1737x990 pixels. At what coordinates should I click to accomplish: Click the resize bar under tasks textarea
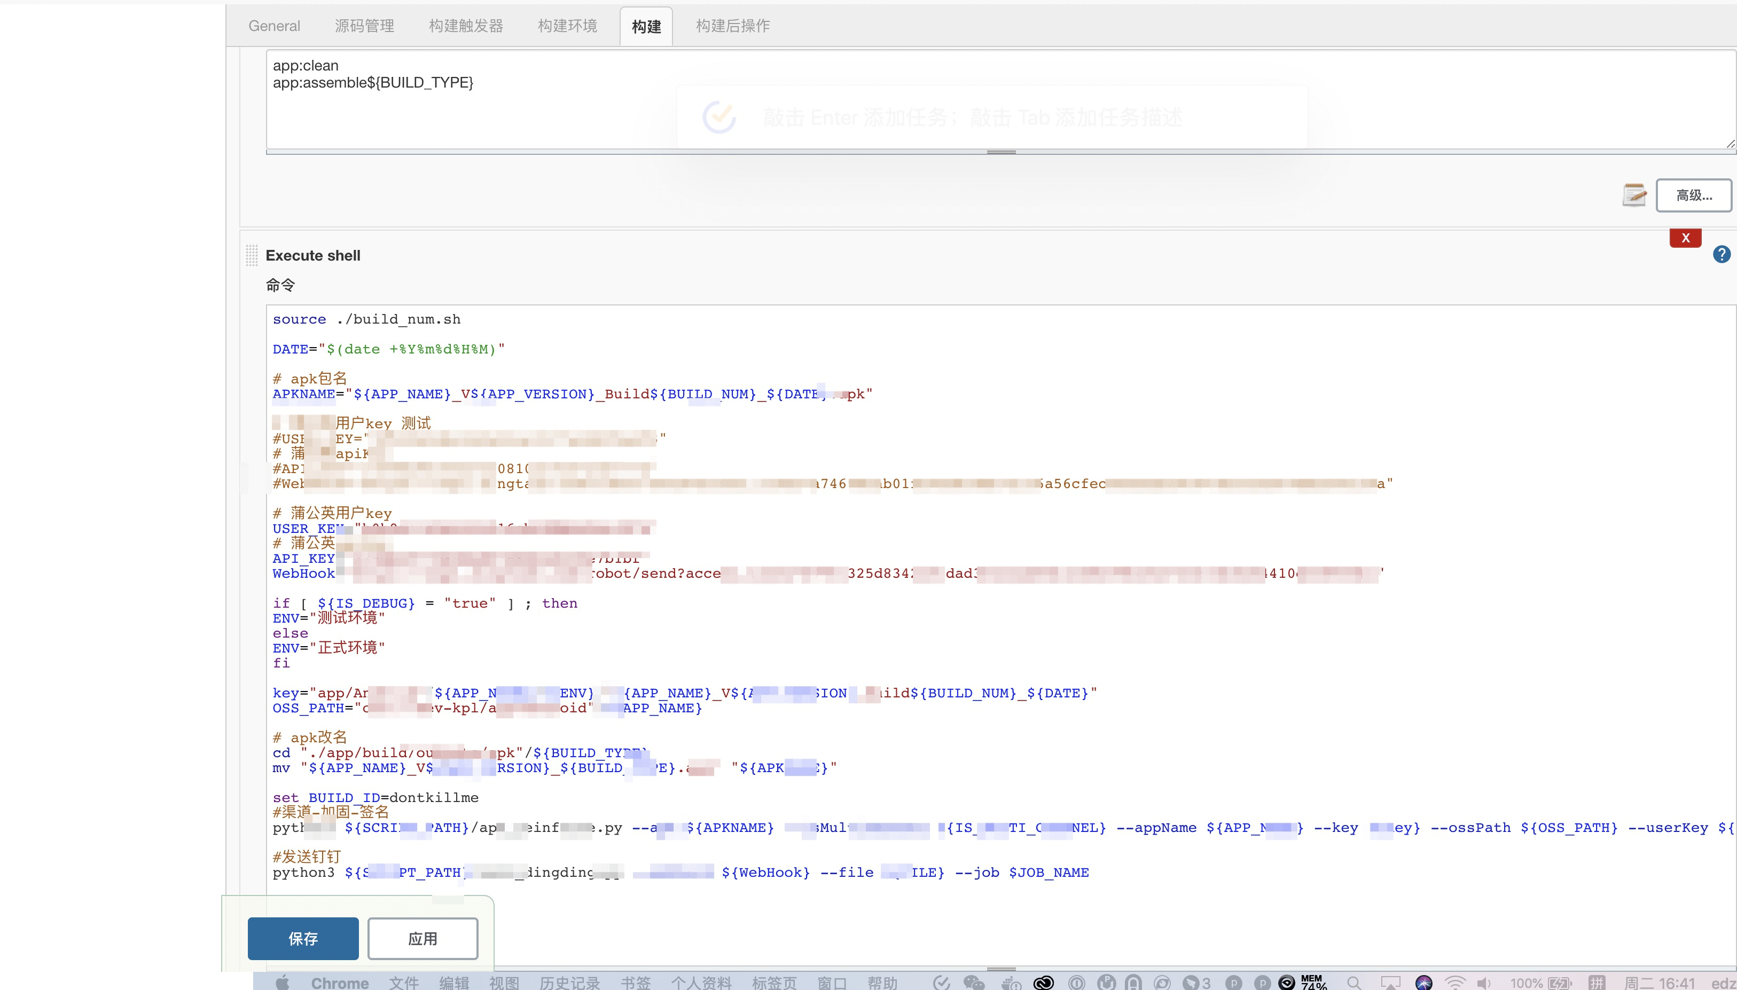coord(1001,152)
